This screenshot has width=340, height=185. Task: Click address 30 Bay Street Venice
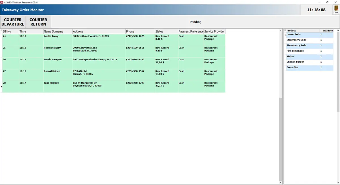click(91, 36)
